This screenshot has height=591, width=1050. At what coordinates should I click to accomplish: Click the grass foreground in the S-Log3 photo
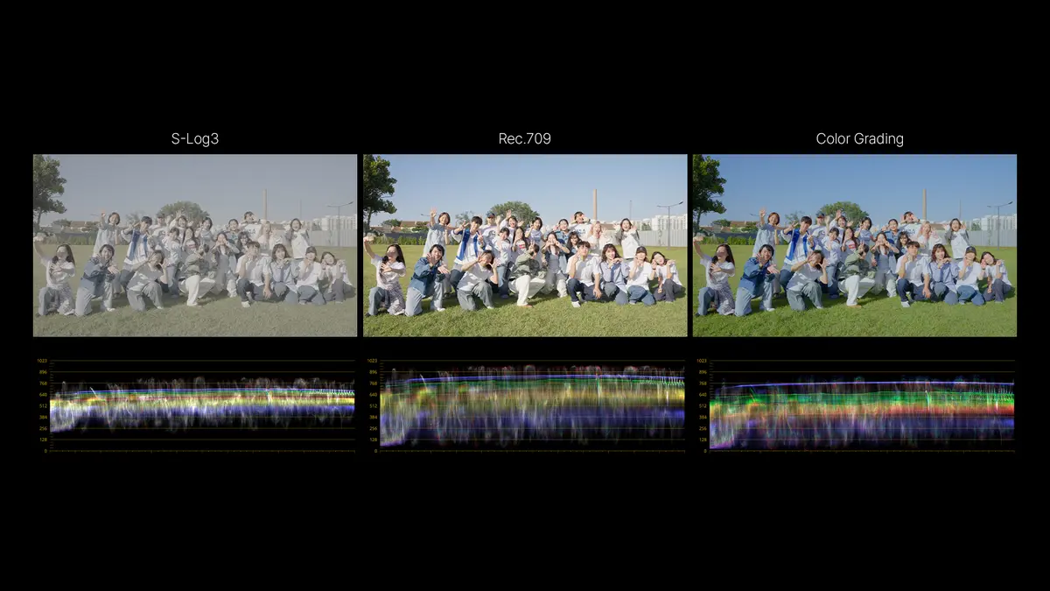pyautogui.click(x=195, y=321)
